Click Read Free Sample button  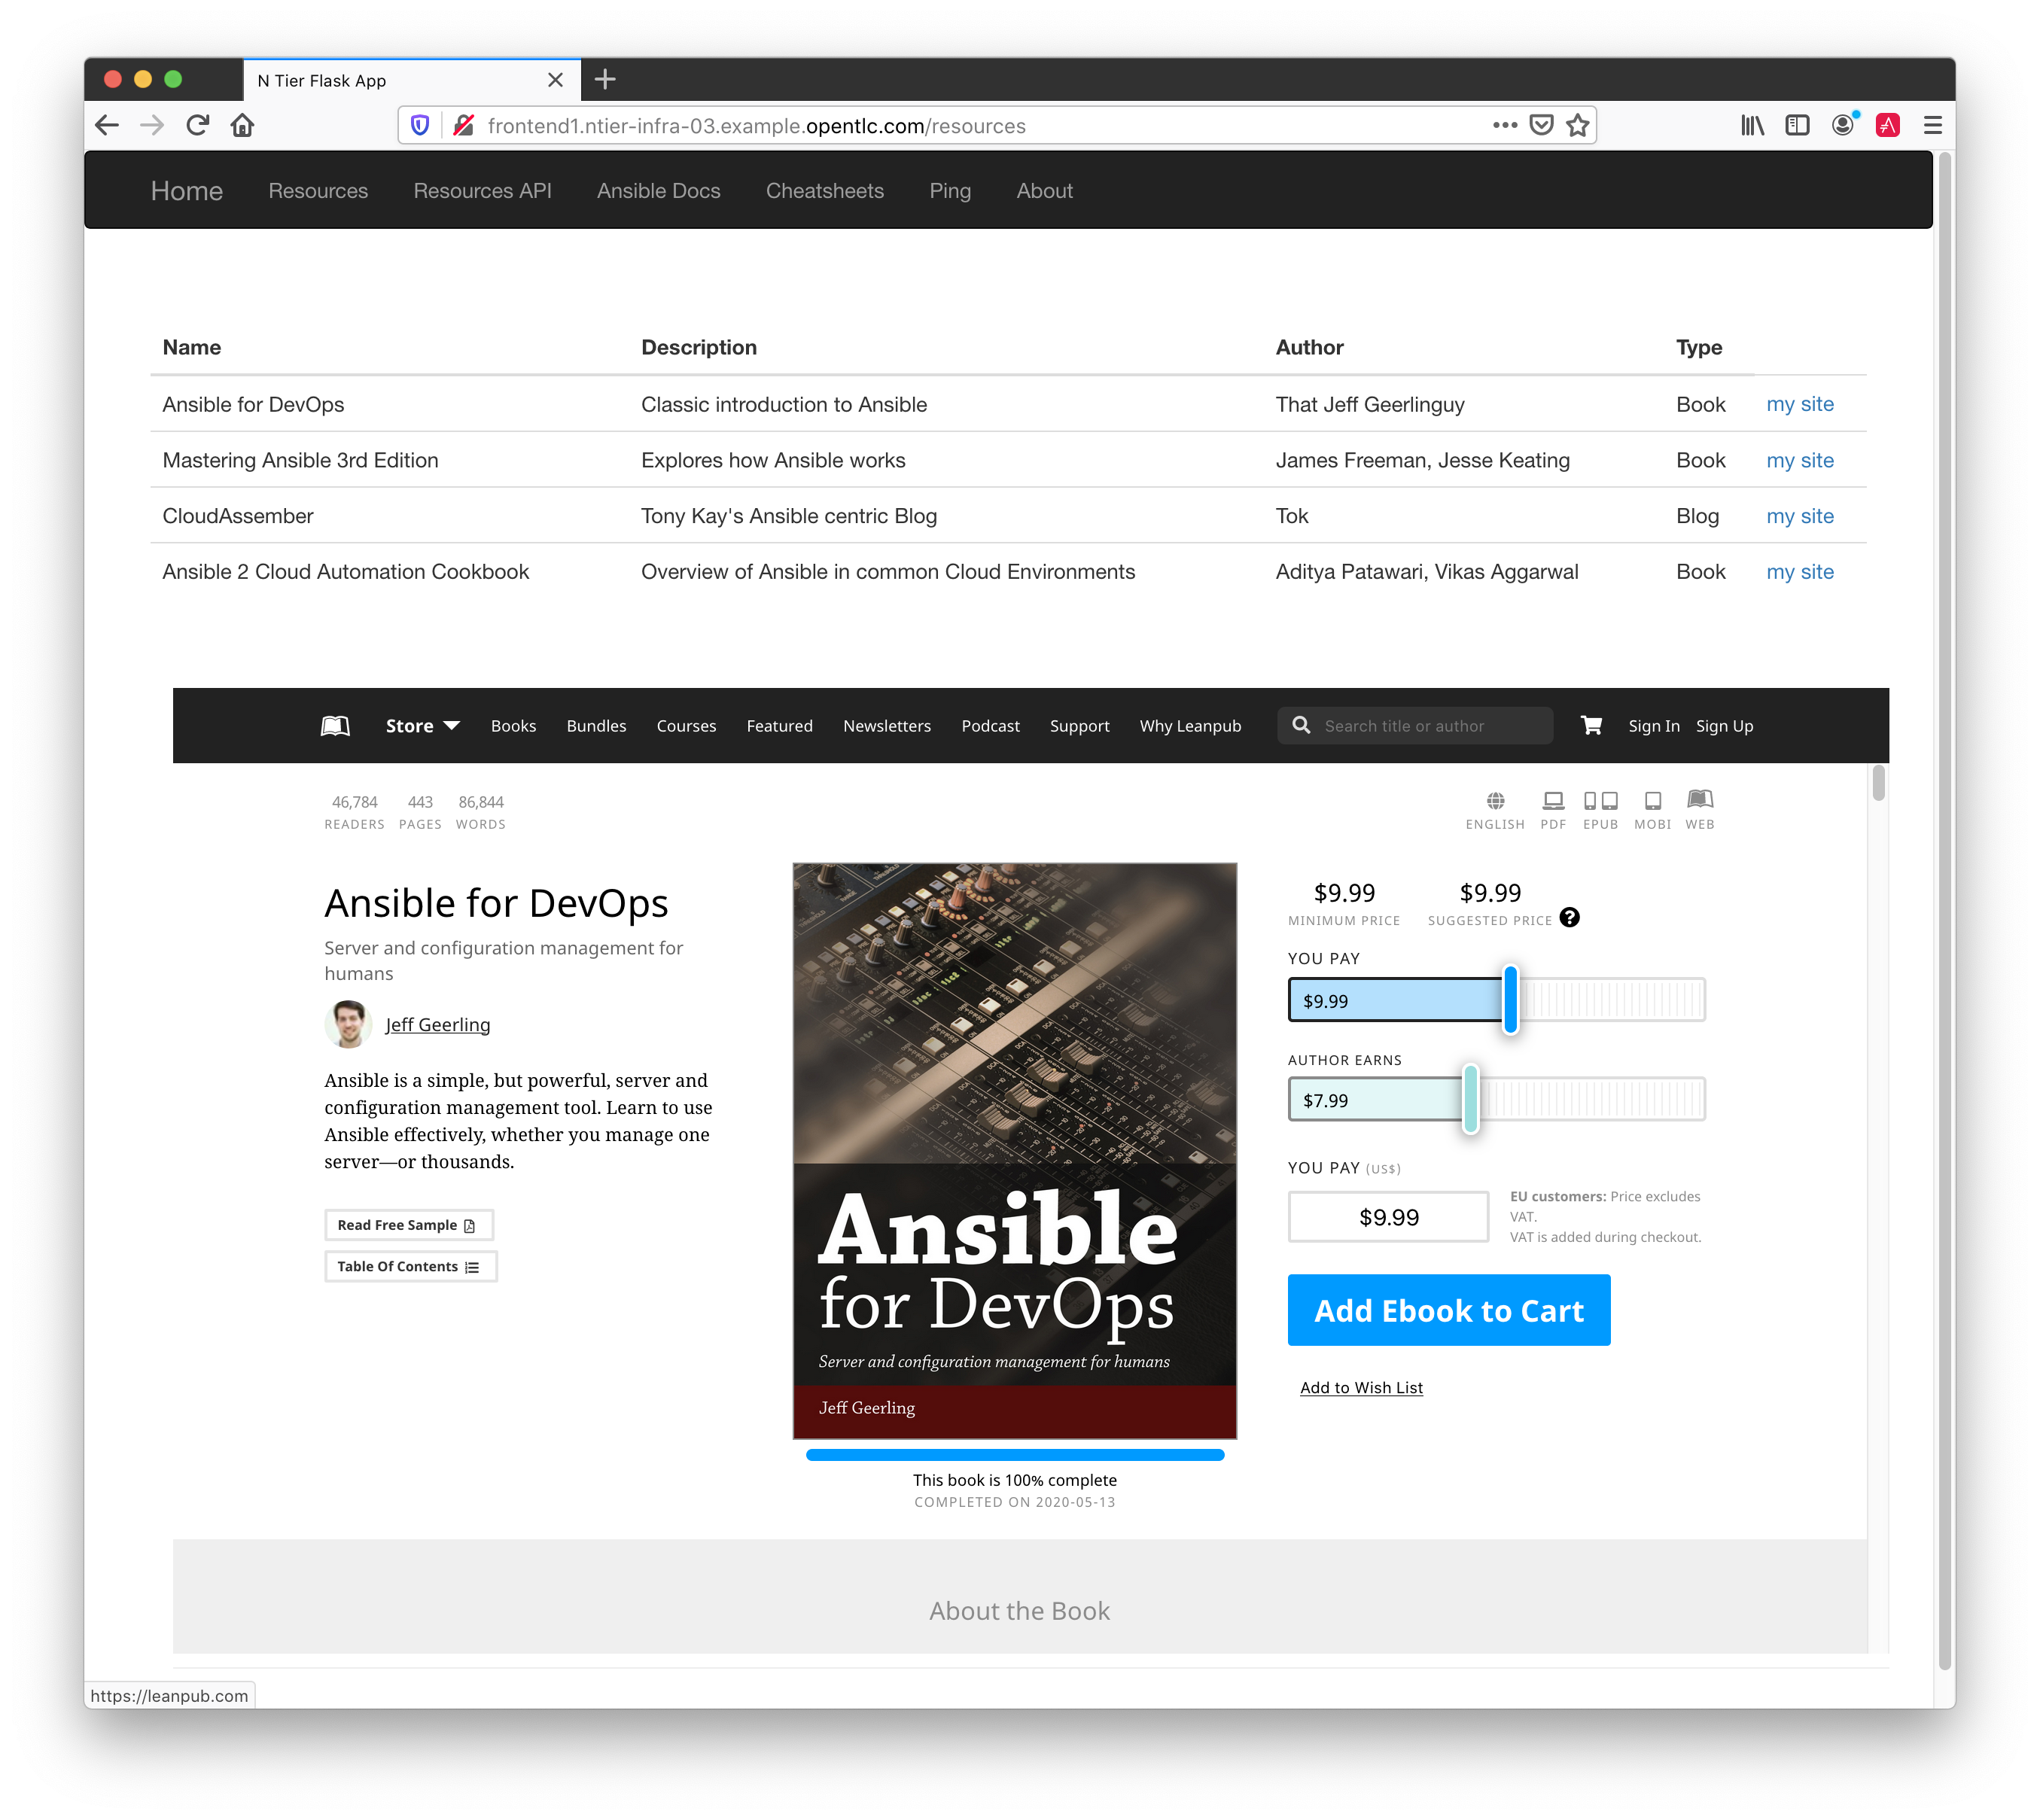click(x=408, y=1225)
